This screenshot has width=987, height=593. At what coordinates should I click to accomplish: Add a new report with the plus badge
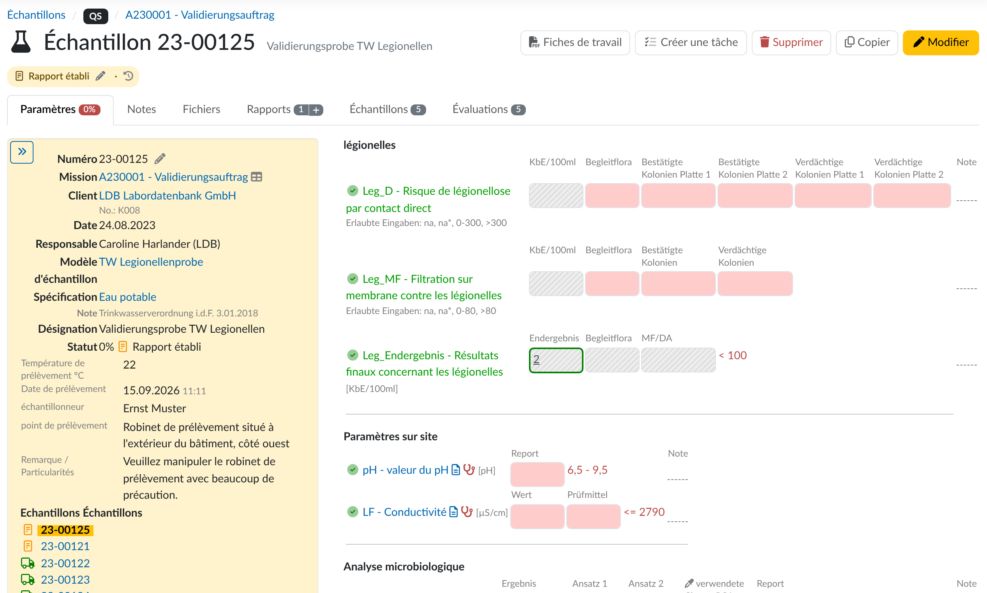tap(316, 109)
